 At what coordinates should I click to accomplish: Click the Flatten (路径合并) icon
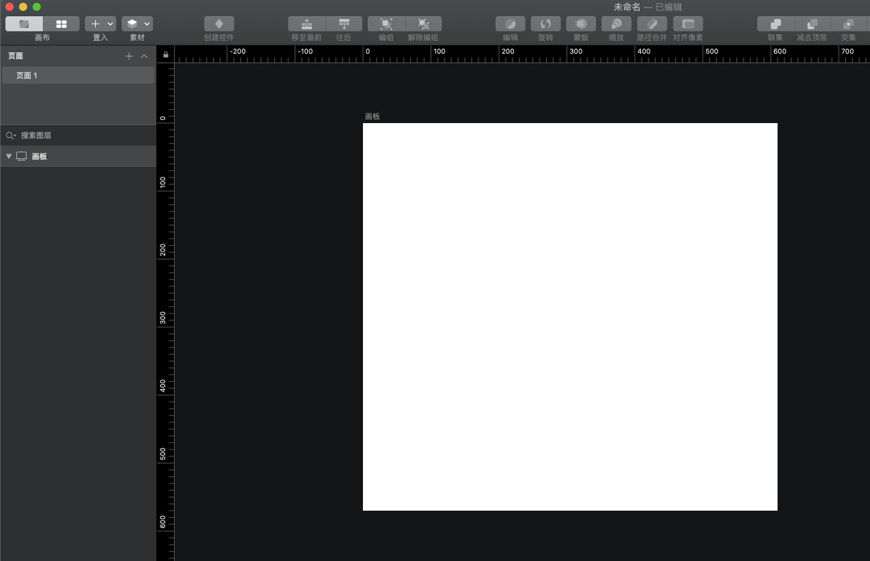(x=652, y=24)
